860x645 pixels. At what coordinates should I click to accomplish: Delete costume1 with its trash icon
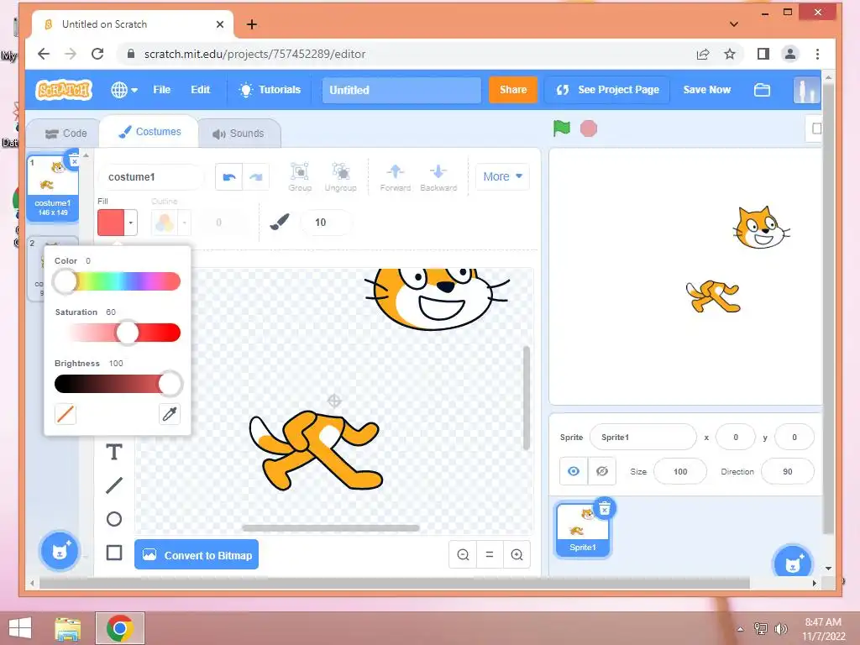74,160
